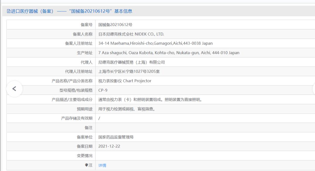This screenshot has height=171, width=315.
Task: Select intended use 用于视力检测或弱视、盲视筛查
Action: (x=127, y=109)
